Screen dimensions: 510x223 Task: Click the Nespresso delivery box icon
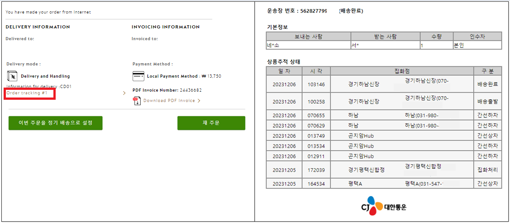click(x=12, y=76)
